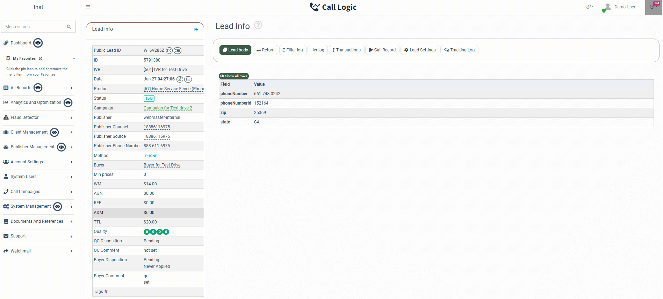
Task: Toggle the hamburger menu icon
Action: point(88,7)
